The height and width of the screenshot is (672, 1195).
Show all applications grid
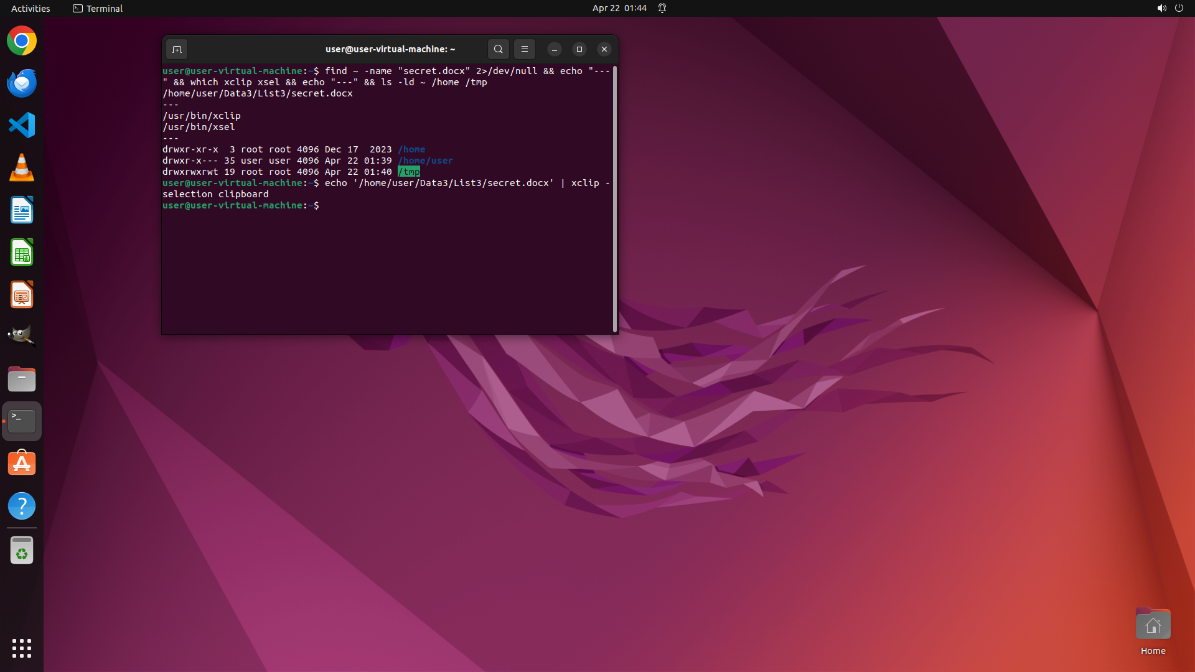[22, 648]
